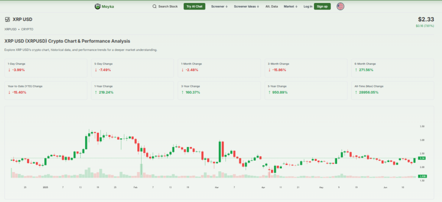The height and width of the screenshot is (202, 442).
Task: Click the 6-Month Change up arrow
Action: coord(356,70)
